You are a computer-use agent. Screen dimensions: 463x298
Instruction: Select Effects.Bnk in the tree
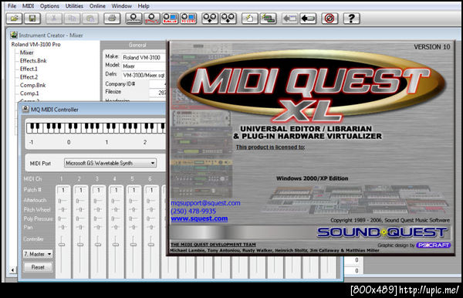coord(33,60)
